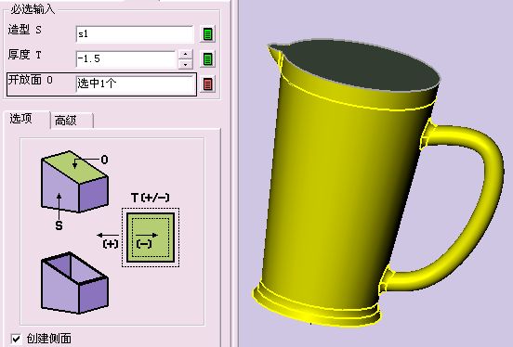Screen dimensions: 513x347
Task: Click the hollow shelled box illustration
Action: 75,283
